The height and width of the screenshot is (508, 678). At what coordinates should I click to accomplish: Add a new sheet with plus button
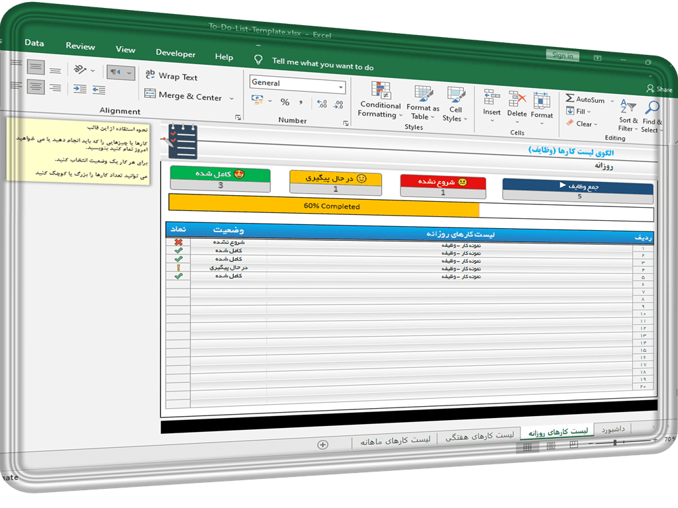322,444
